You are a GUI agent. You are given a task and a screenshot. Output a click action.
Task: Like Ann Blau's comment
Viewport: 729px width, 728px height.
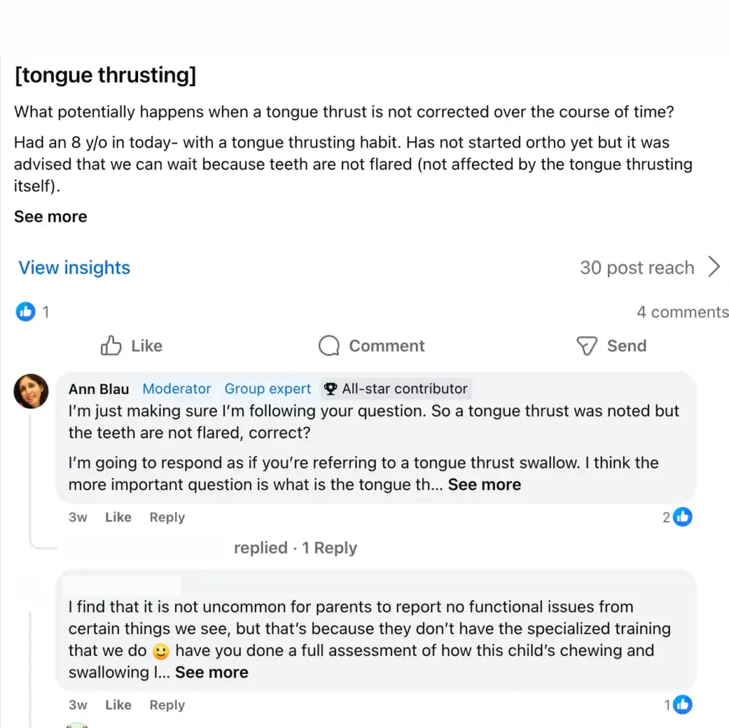tap(118, 517)
